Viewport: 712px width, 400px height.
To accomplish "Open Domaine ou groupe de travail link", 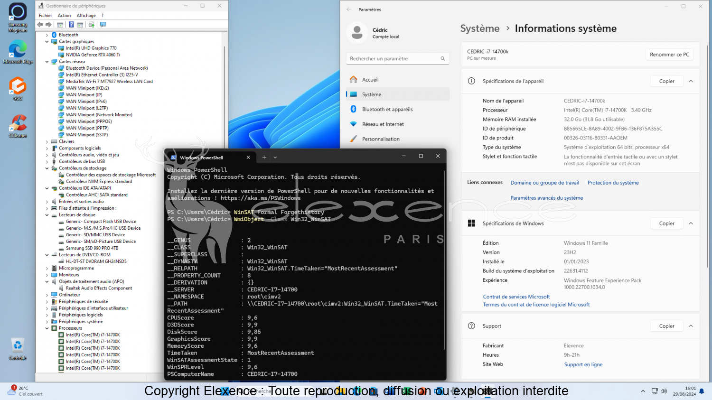I will (x=544, y=183).
